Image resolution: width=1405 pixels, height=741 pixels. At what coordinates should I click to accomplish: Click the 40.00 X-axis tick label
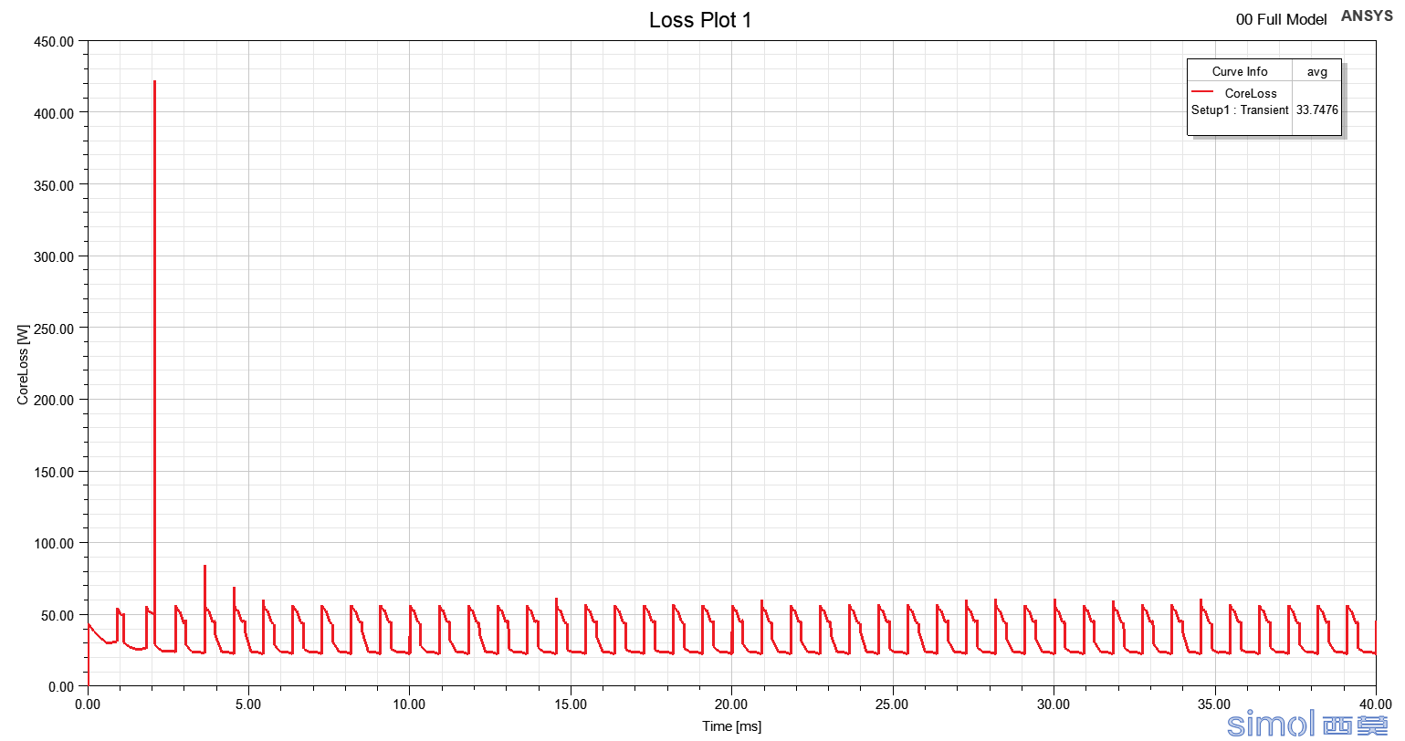1375,704
